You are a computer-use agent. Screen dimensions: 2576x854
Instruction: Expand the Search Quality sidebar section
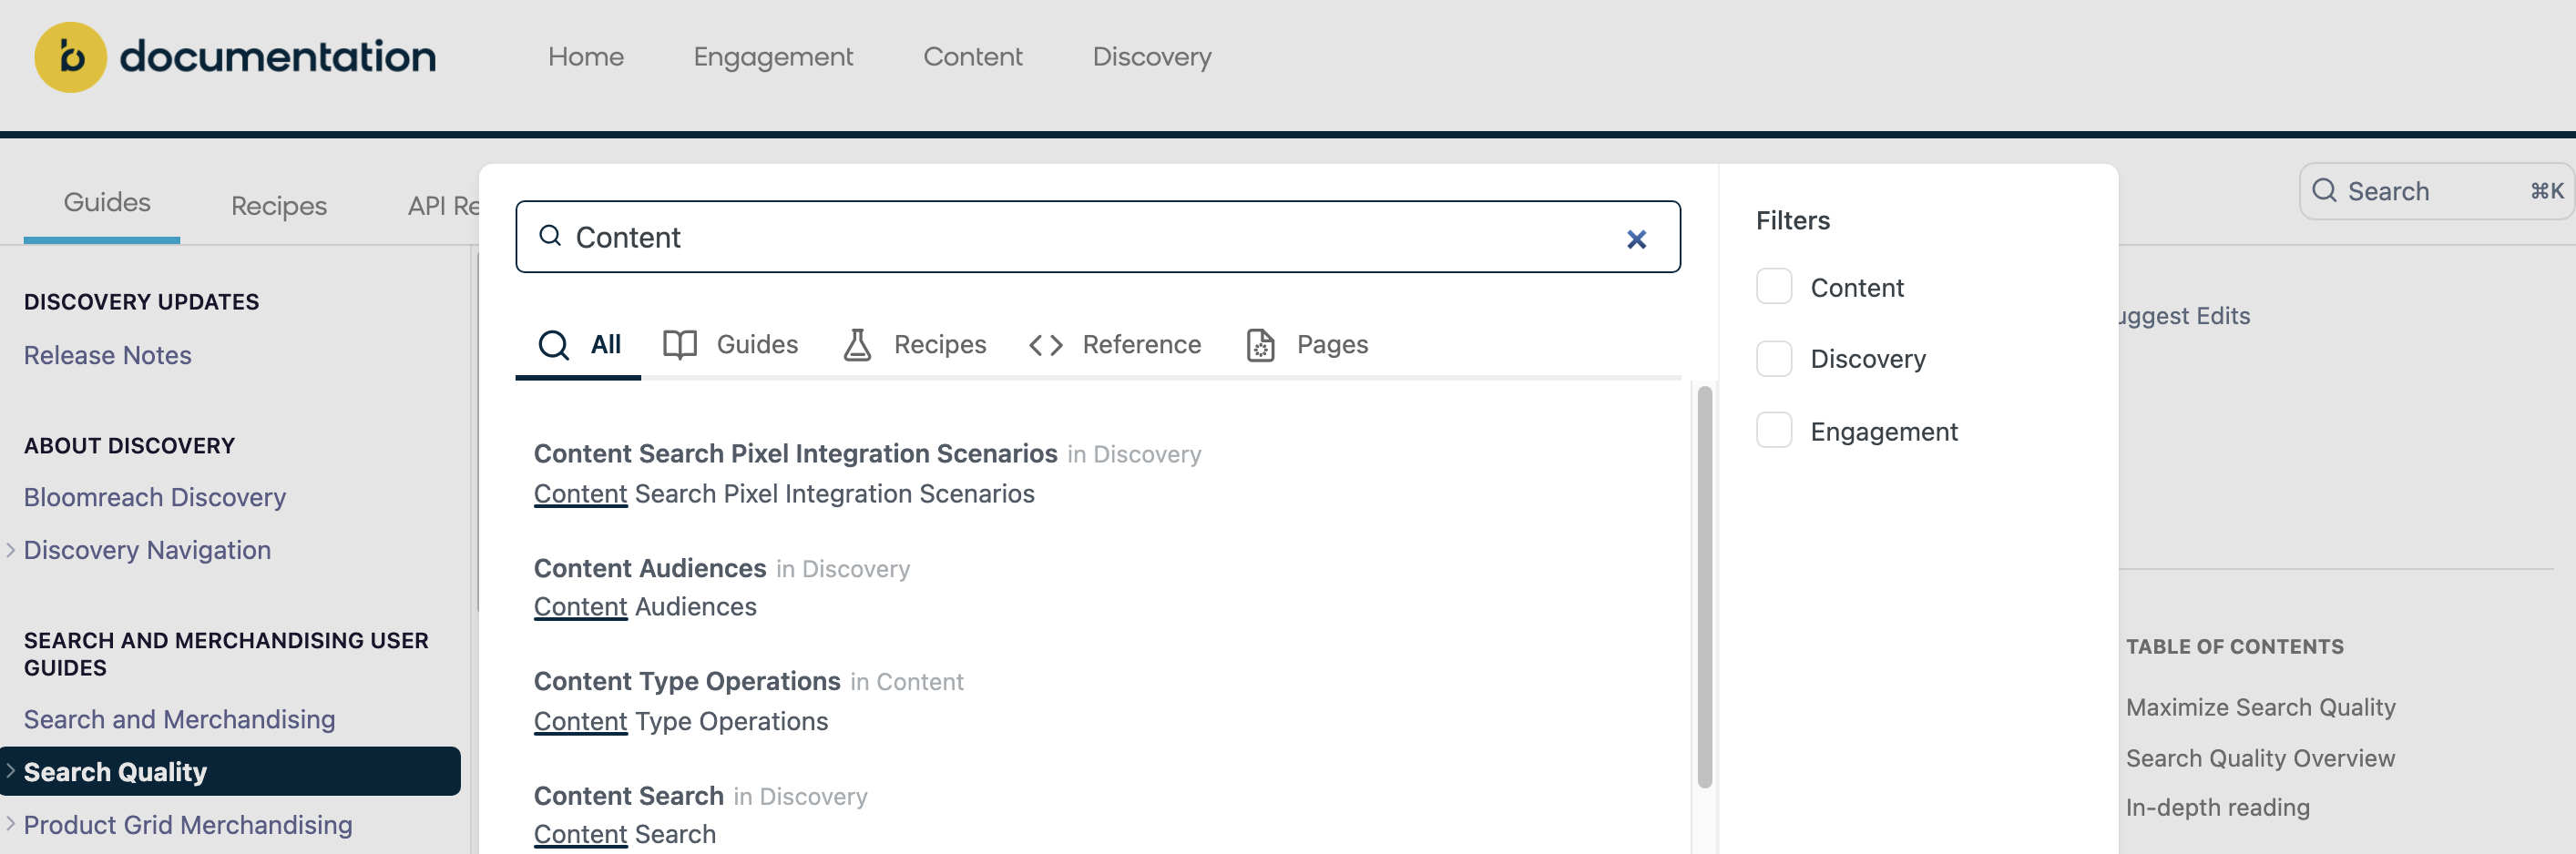11,771
